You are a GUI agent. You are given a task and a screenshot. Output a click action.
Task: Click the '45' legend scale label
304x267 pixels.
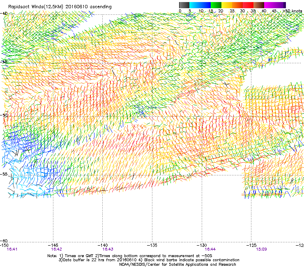(274, 11)
